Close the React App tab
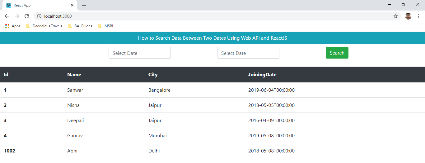 [x=72, y=5]
